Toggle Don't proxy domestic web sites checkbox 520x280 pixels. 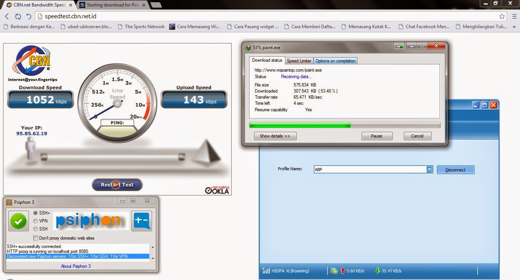[x=36, y=238]
